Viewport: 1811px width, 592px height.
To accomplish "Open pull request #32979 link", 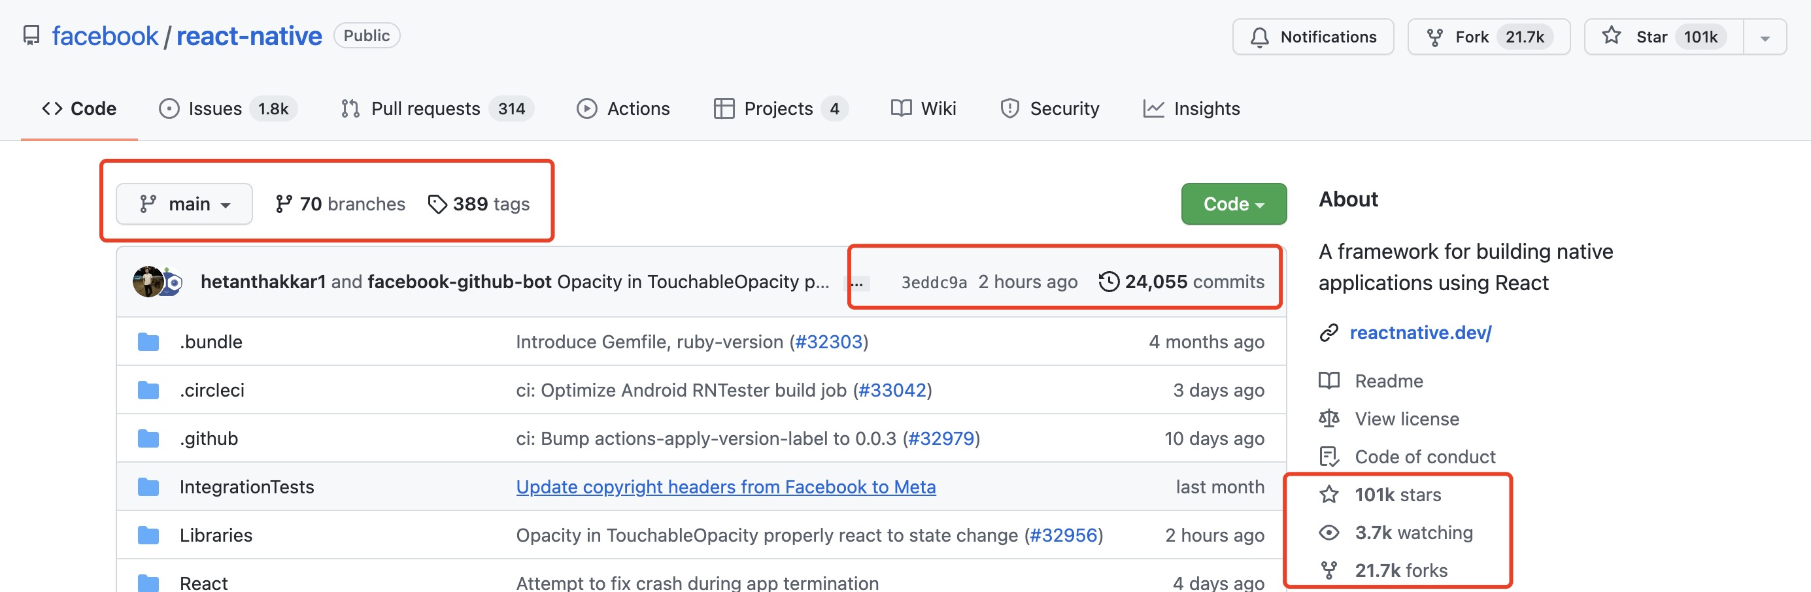I will click(x=941, y=438).
